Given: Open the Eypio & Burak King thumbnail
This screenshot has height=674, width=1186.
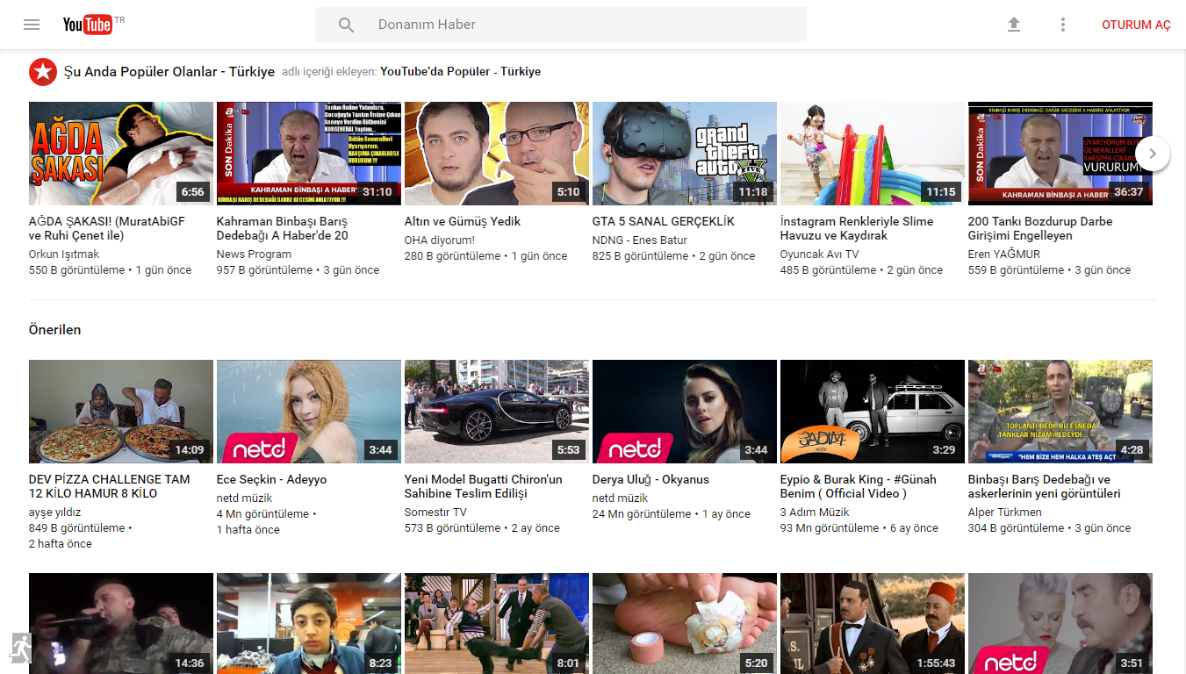Looking at the screenshot, I should point(873,412).
